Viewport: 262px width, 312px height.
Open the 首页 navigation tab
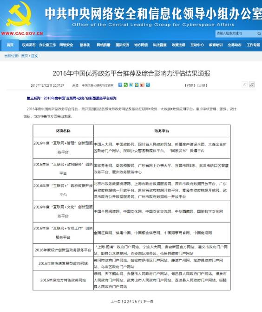point(10,45)
